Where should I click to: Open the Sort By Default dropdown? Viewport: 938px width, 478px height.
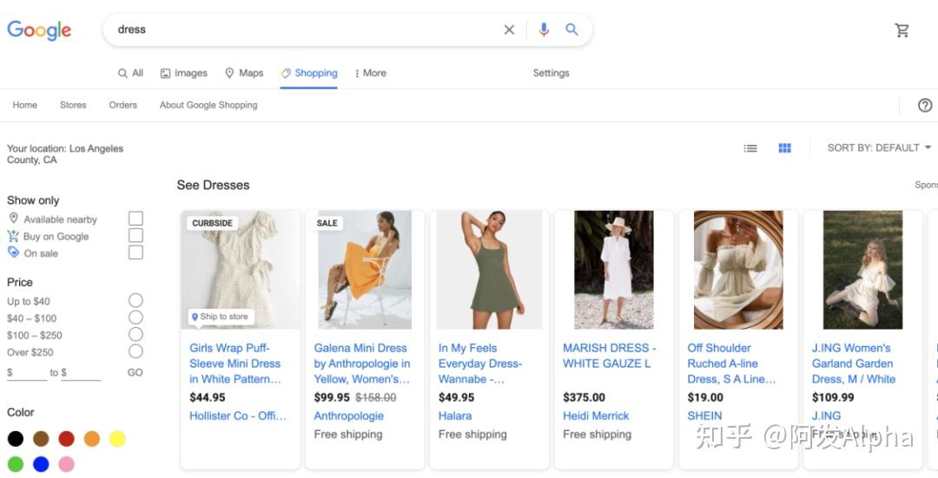pyautogui.click(x=879, y=148)
